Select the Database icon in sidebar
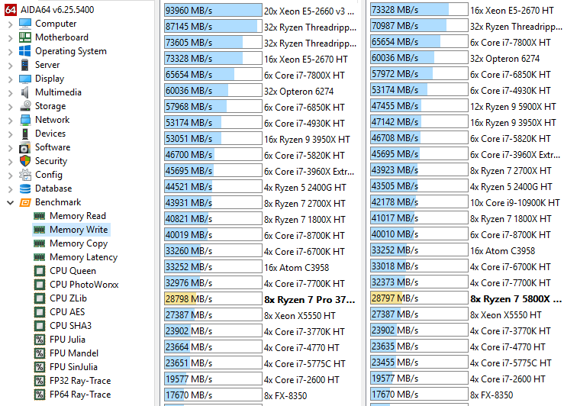Image resolution: width=564 pixels, height=406 pixels. (x=25, y=188)
